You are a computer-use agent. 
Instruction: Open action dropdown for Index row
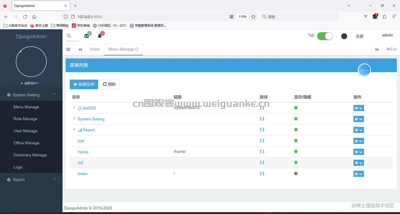[358, 174]
